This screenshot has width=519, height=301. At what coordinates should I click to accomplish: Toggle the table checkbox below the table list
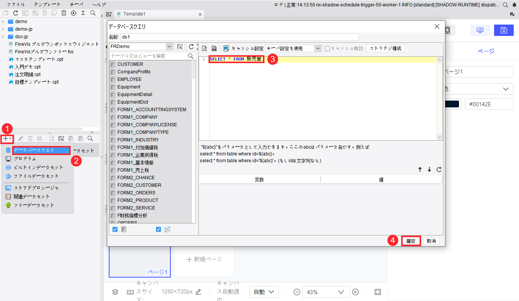tap(115, 229)
